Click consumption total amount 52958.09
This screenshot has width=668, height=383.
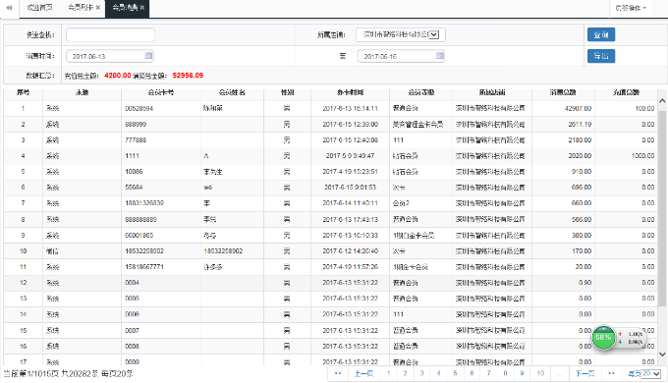click(x=188, y=76)
